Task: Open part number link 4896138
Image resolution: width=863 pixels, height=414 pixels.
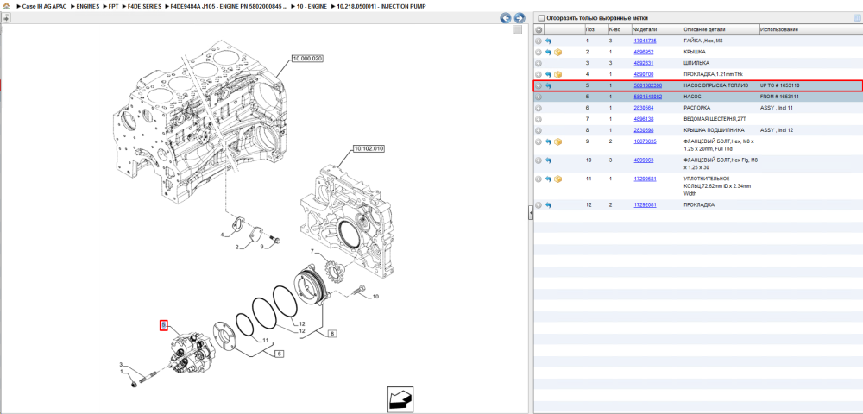Action: click(644, 119)
